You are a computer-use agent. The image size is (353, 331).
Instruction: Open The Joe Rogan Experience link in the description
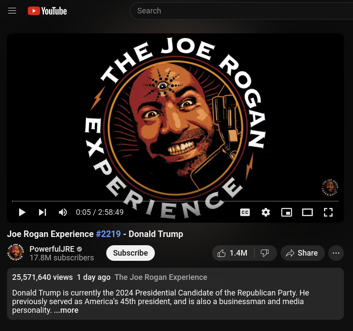(x=161, y=277)
